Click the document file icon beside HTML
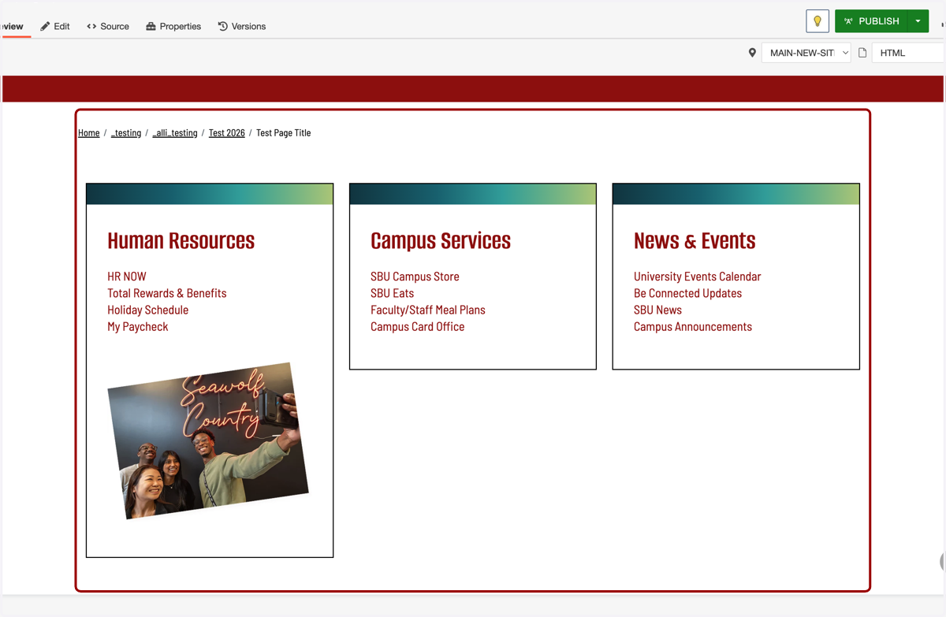The image size is (946, 617). point(862,53)
